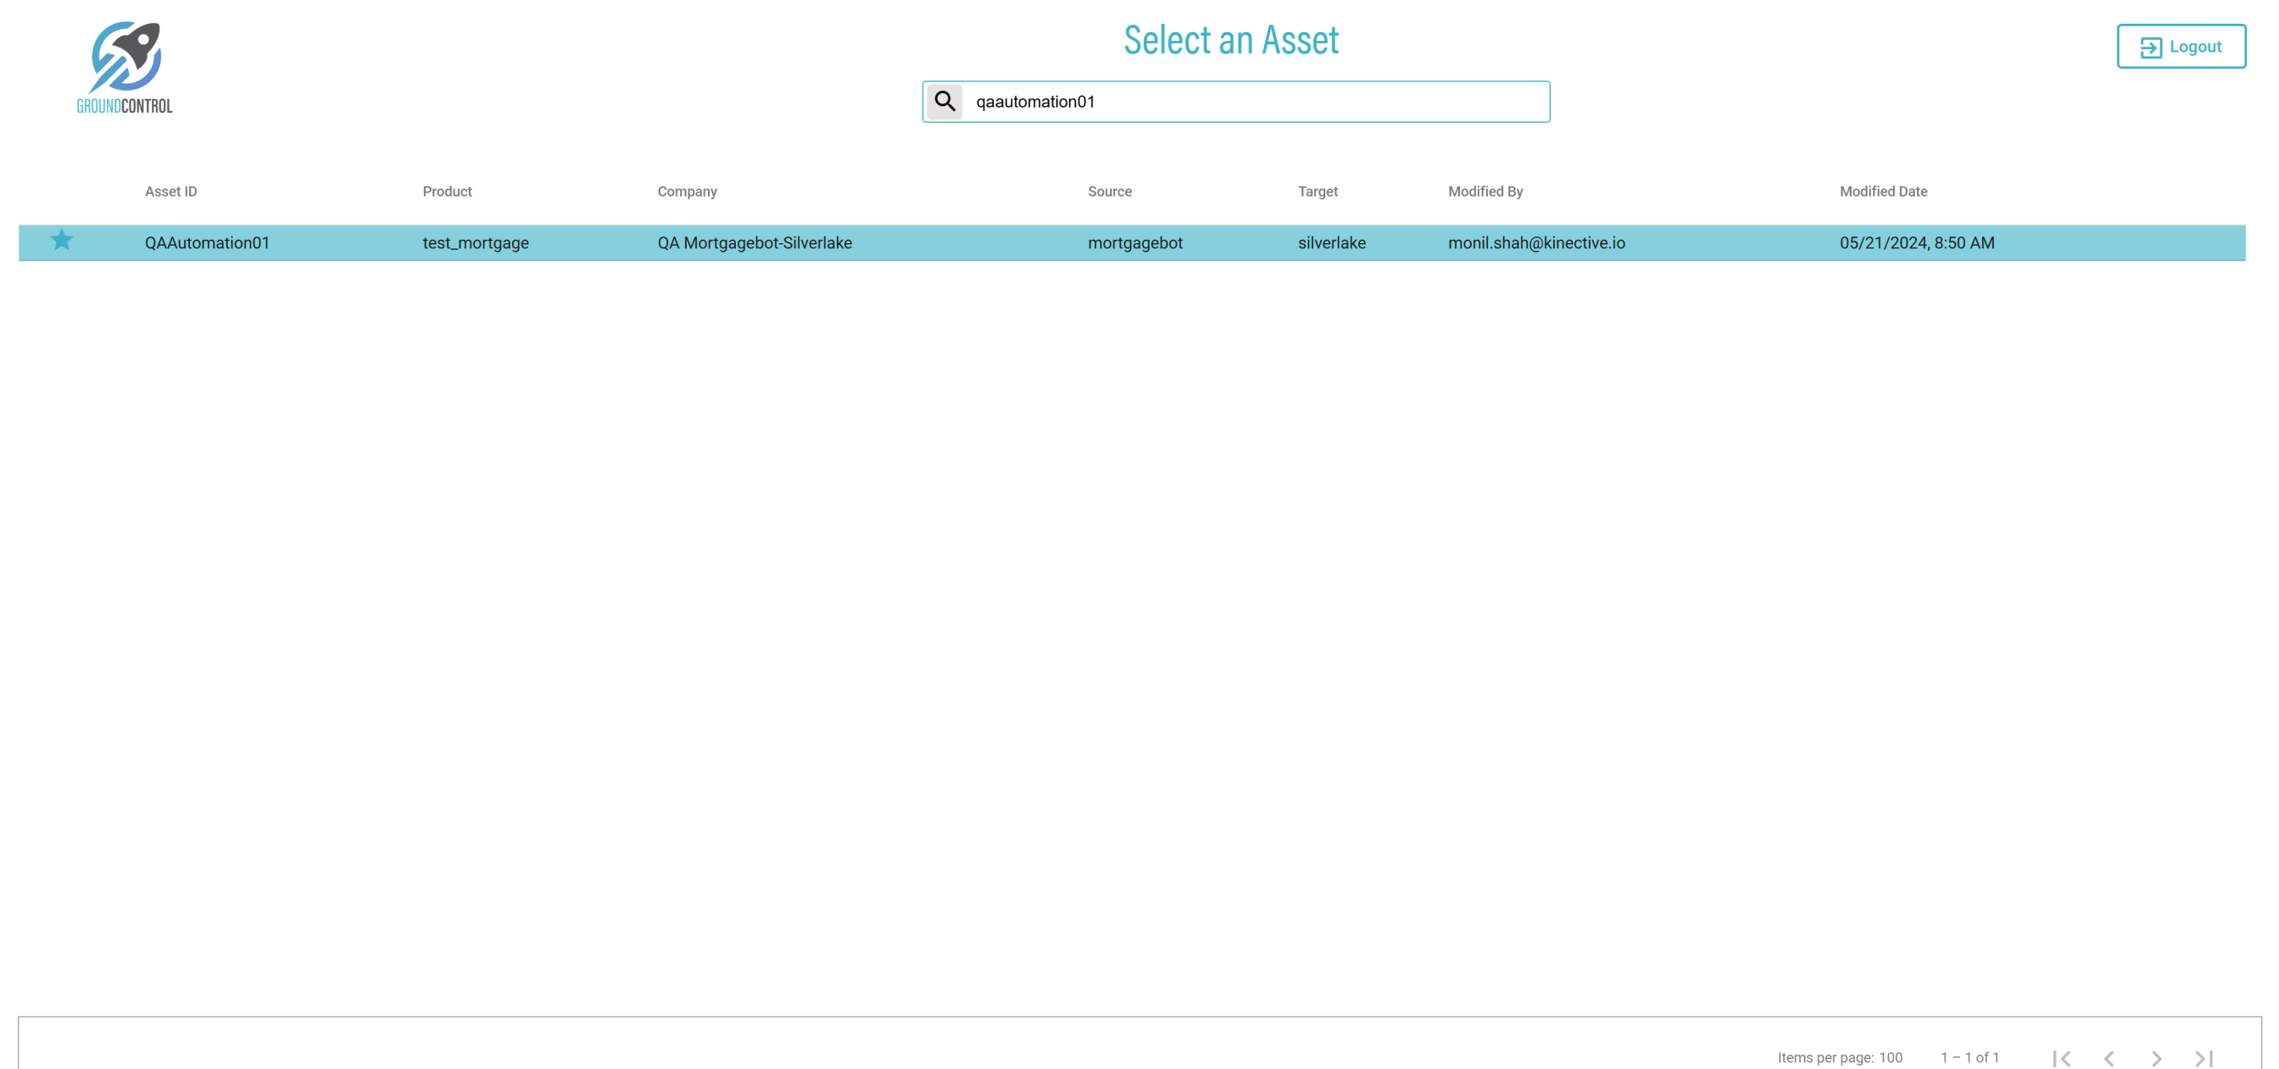The width and height of the screenshot is (2279, 1069).
Task: Go to first page of results
Action: click(x=2060, y=1057)
